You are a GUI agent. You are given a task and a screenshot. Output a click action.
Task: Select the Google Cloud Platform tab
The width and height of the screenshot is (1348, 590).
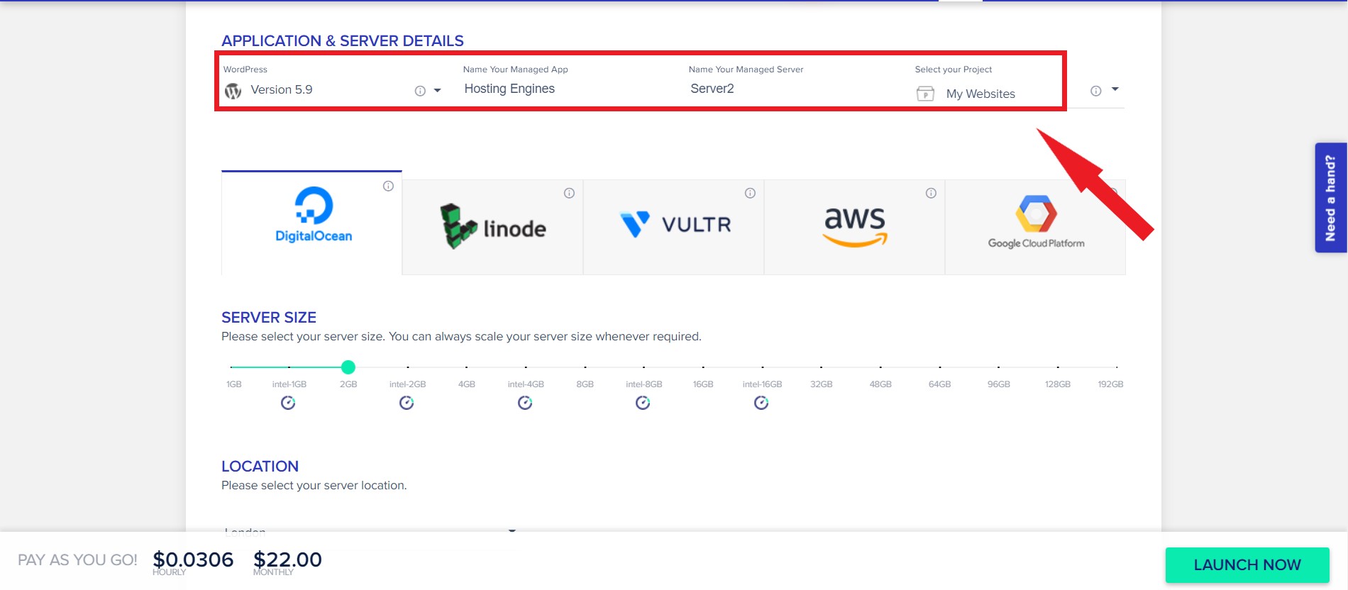1035,227
